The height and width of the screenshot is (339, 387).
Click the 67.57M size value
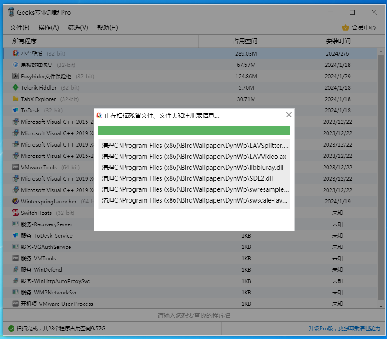tap(246, 65)
